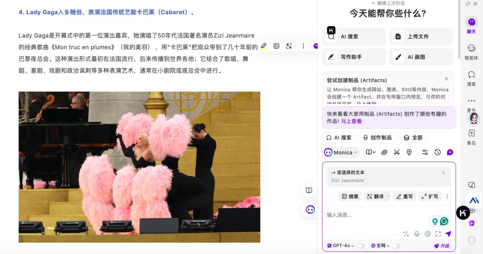Image resolution: width=483 pixels, height=254 pixels.
Task: Click the translate icon in floating selection toolbar
Action: [x=288, y=46]
